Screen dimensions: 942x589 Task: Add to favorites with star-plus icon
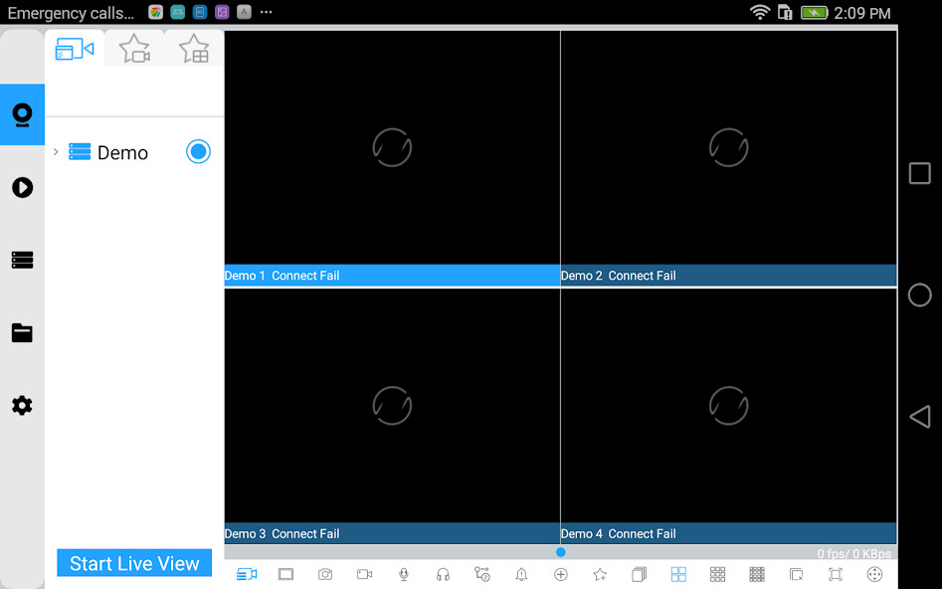[600, 575]
